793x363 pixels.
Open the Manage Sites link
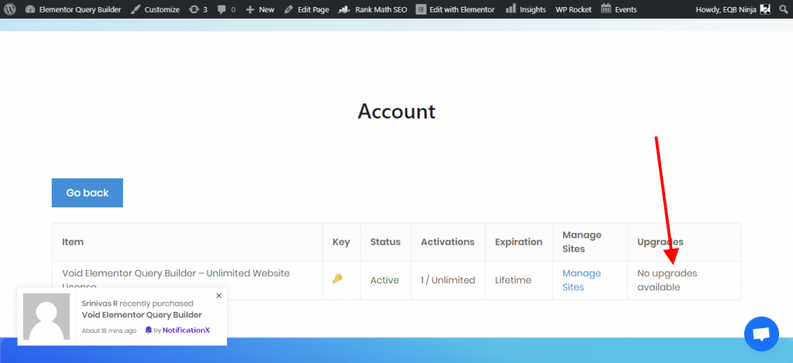click(x=582, y=280)
